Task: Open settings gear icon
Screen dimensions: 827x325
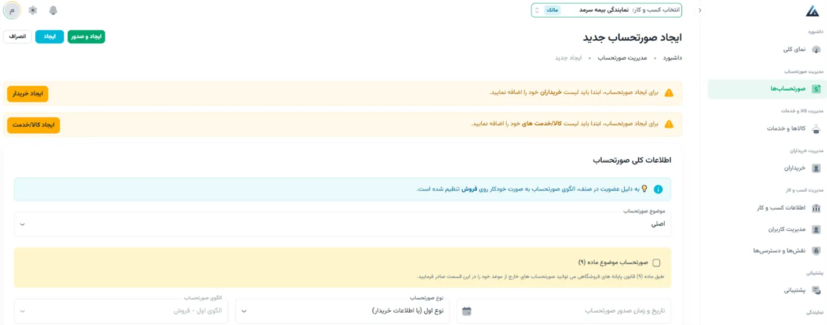Action: pyautogui.click(x=33, y=10)
